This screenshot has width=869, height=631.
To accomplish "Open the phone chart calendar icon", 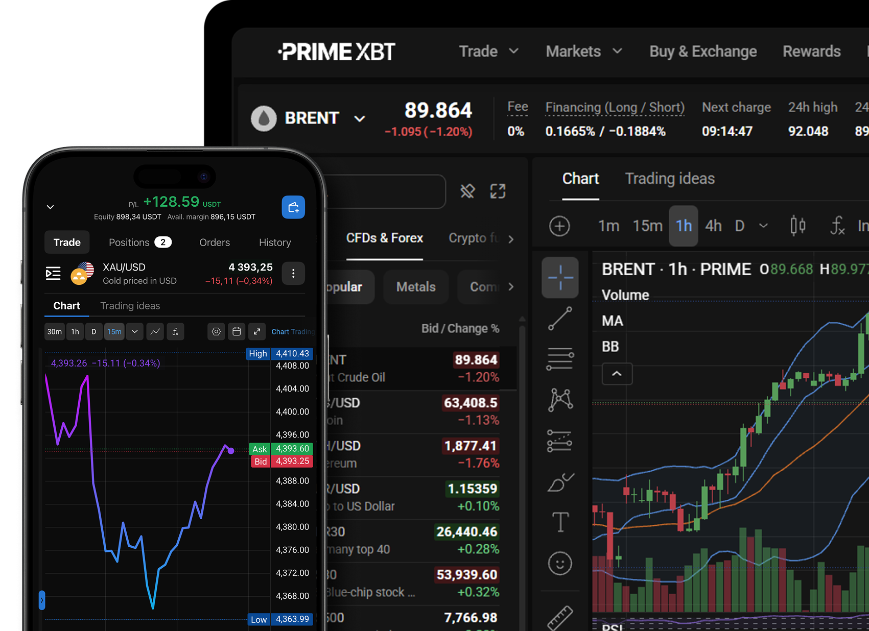I will click(x=237, y=332).
